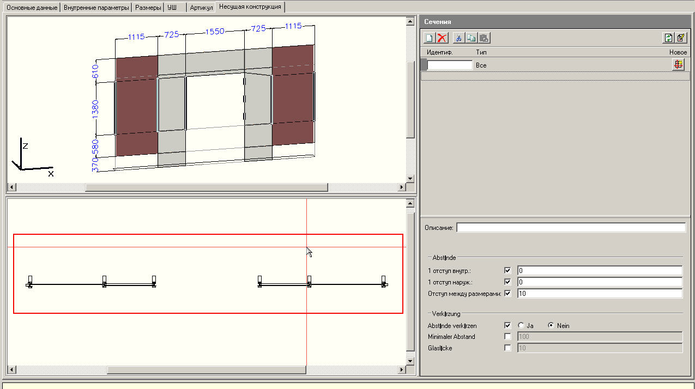Click the edit properties pencil icon
This screenshot has height=389, width=695.
tap(681, 38)
